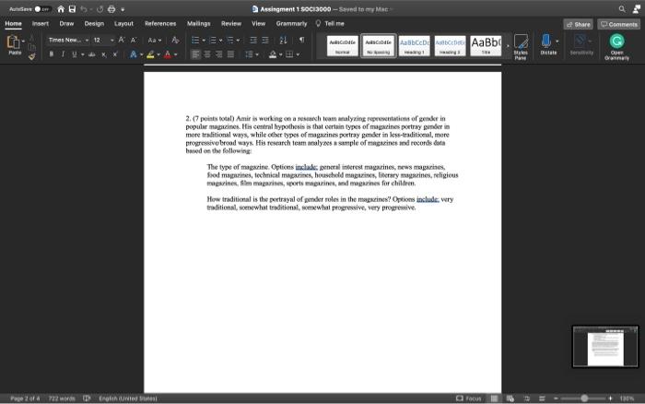Click the strikethrough icon

click(92, 54)
